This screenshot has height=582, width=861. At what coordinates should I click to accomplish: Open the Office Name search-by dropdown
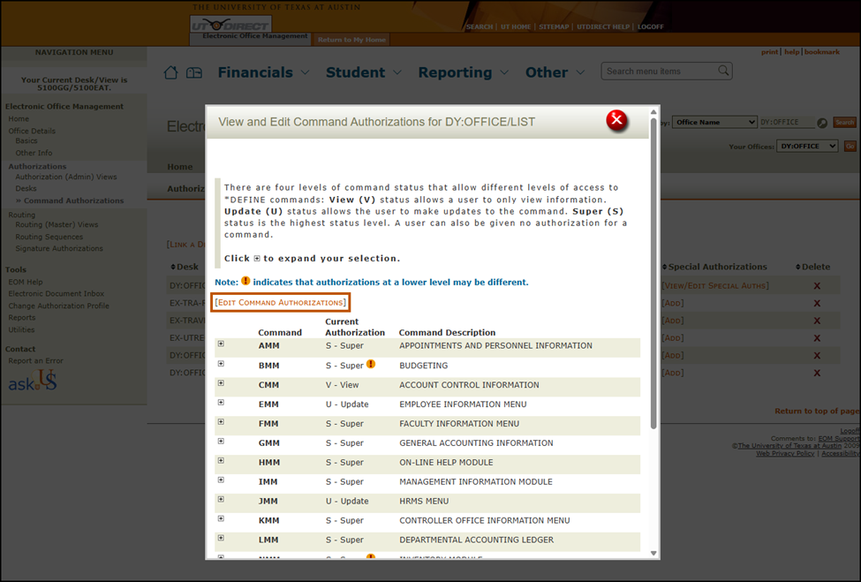[714, 123]
